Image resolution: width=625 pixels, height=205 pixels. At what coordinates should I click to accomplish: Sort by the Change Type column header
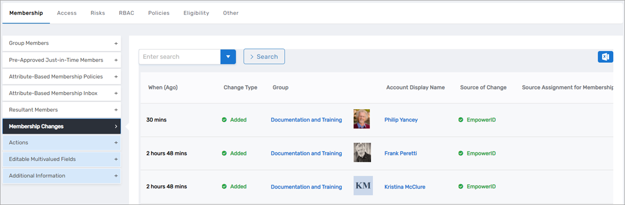pyautogui.click(x=240, y=88)
